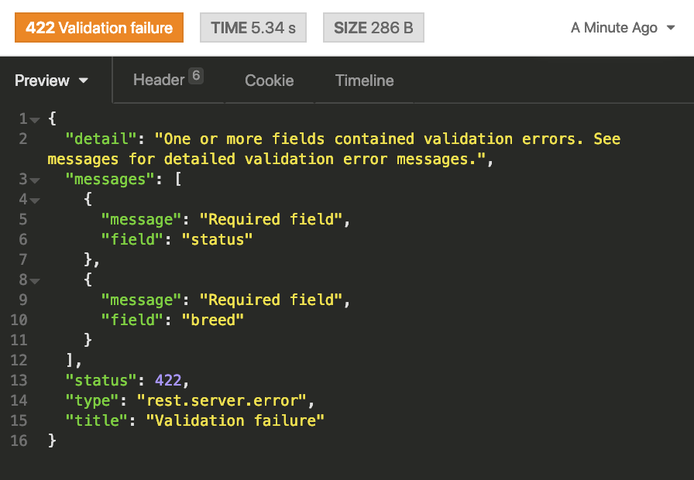This screenshot has height=480, width=694.
Task: Click the "status" field value on line 6
Action: (x=217, y=240)
